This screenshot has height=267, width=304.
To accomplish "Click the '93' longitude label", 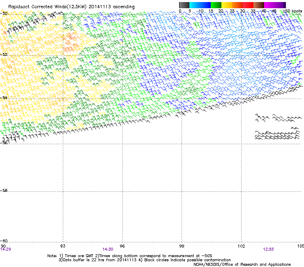I will click(x=63, y=246).
